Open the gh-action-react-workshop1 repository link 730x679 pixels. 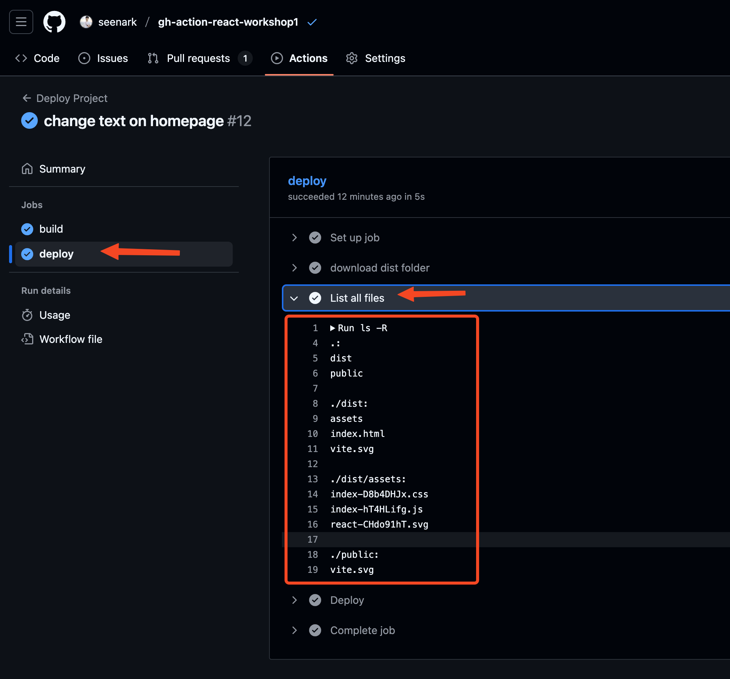pyautogui.click(x=228, y=22)
